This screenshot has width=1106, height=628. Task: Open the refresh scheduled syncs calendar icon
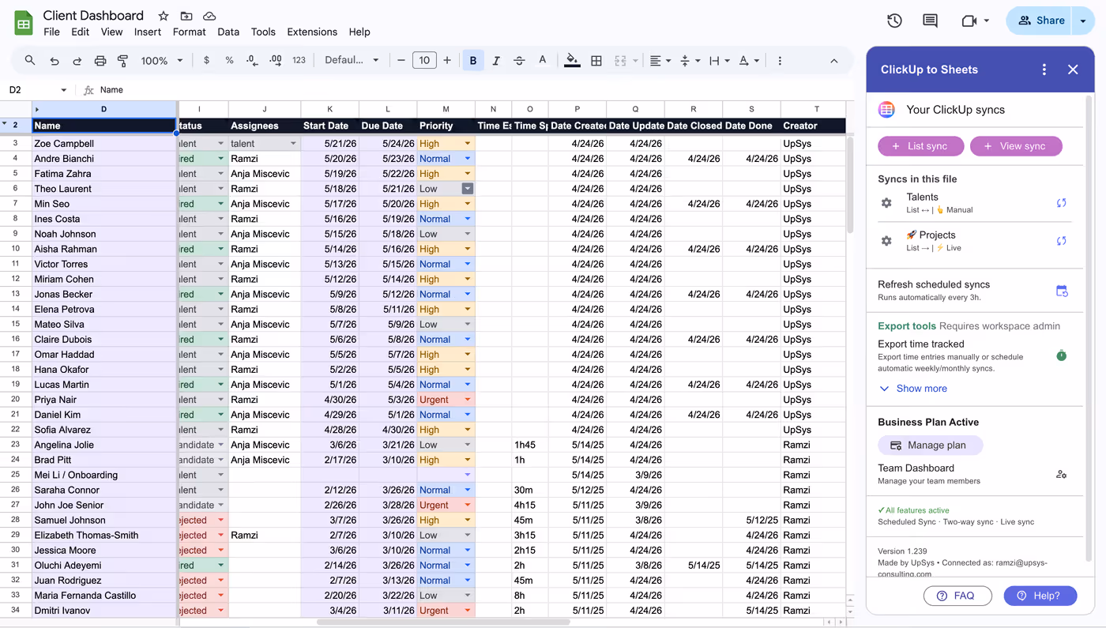point(1062,291)
